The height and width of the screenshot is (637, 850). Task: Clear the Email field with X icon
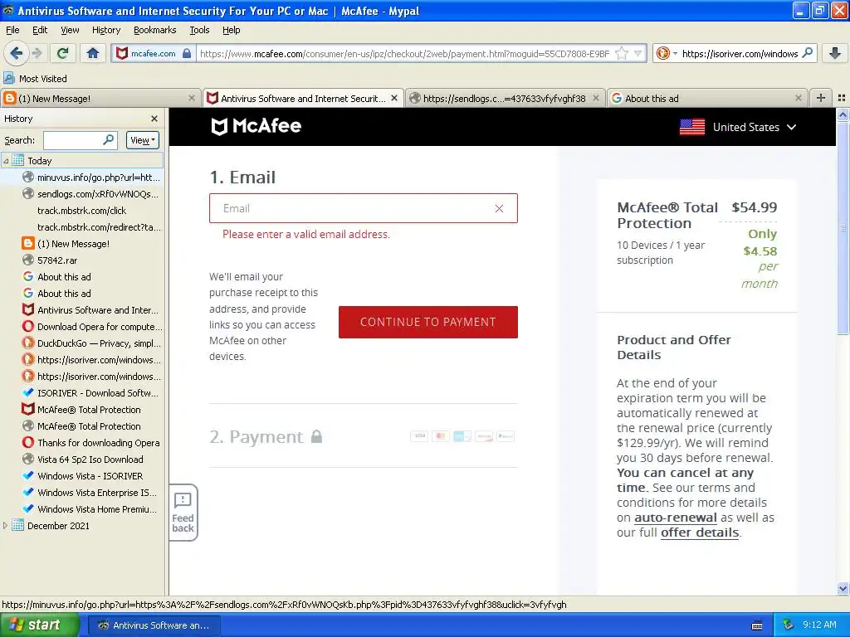point(499,208)
